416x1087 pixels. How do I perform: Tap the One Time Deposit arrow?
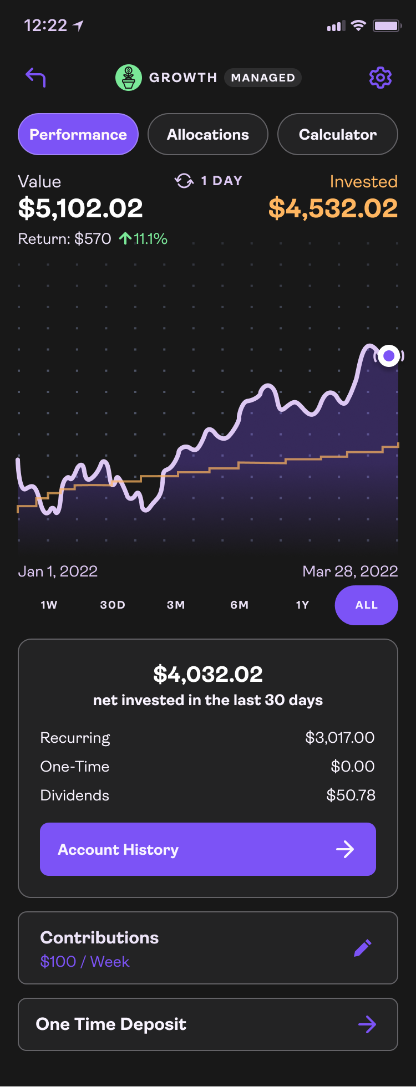tap(367, 1024)
